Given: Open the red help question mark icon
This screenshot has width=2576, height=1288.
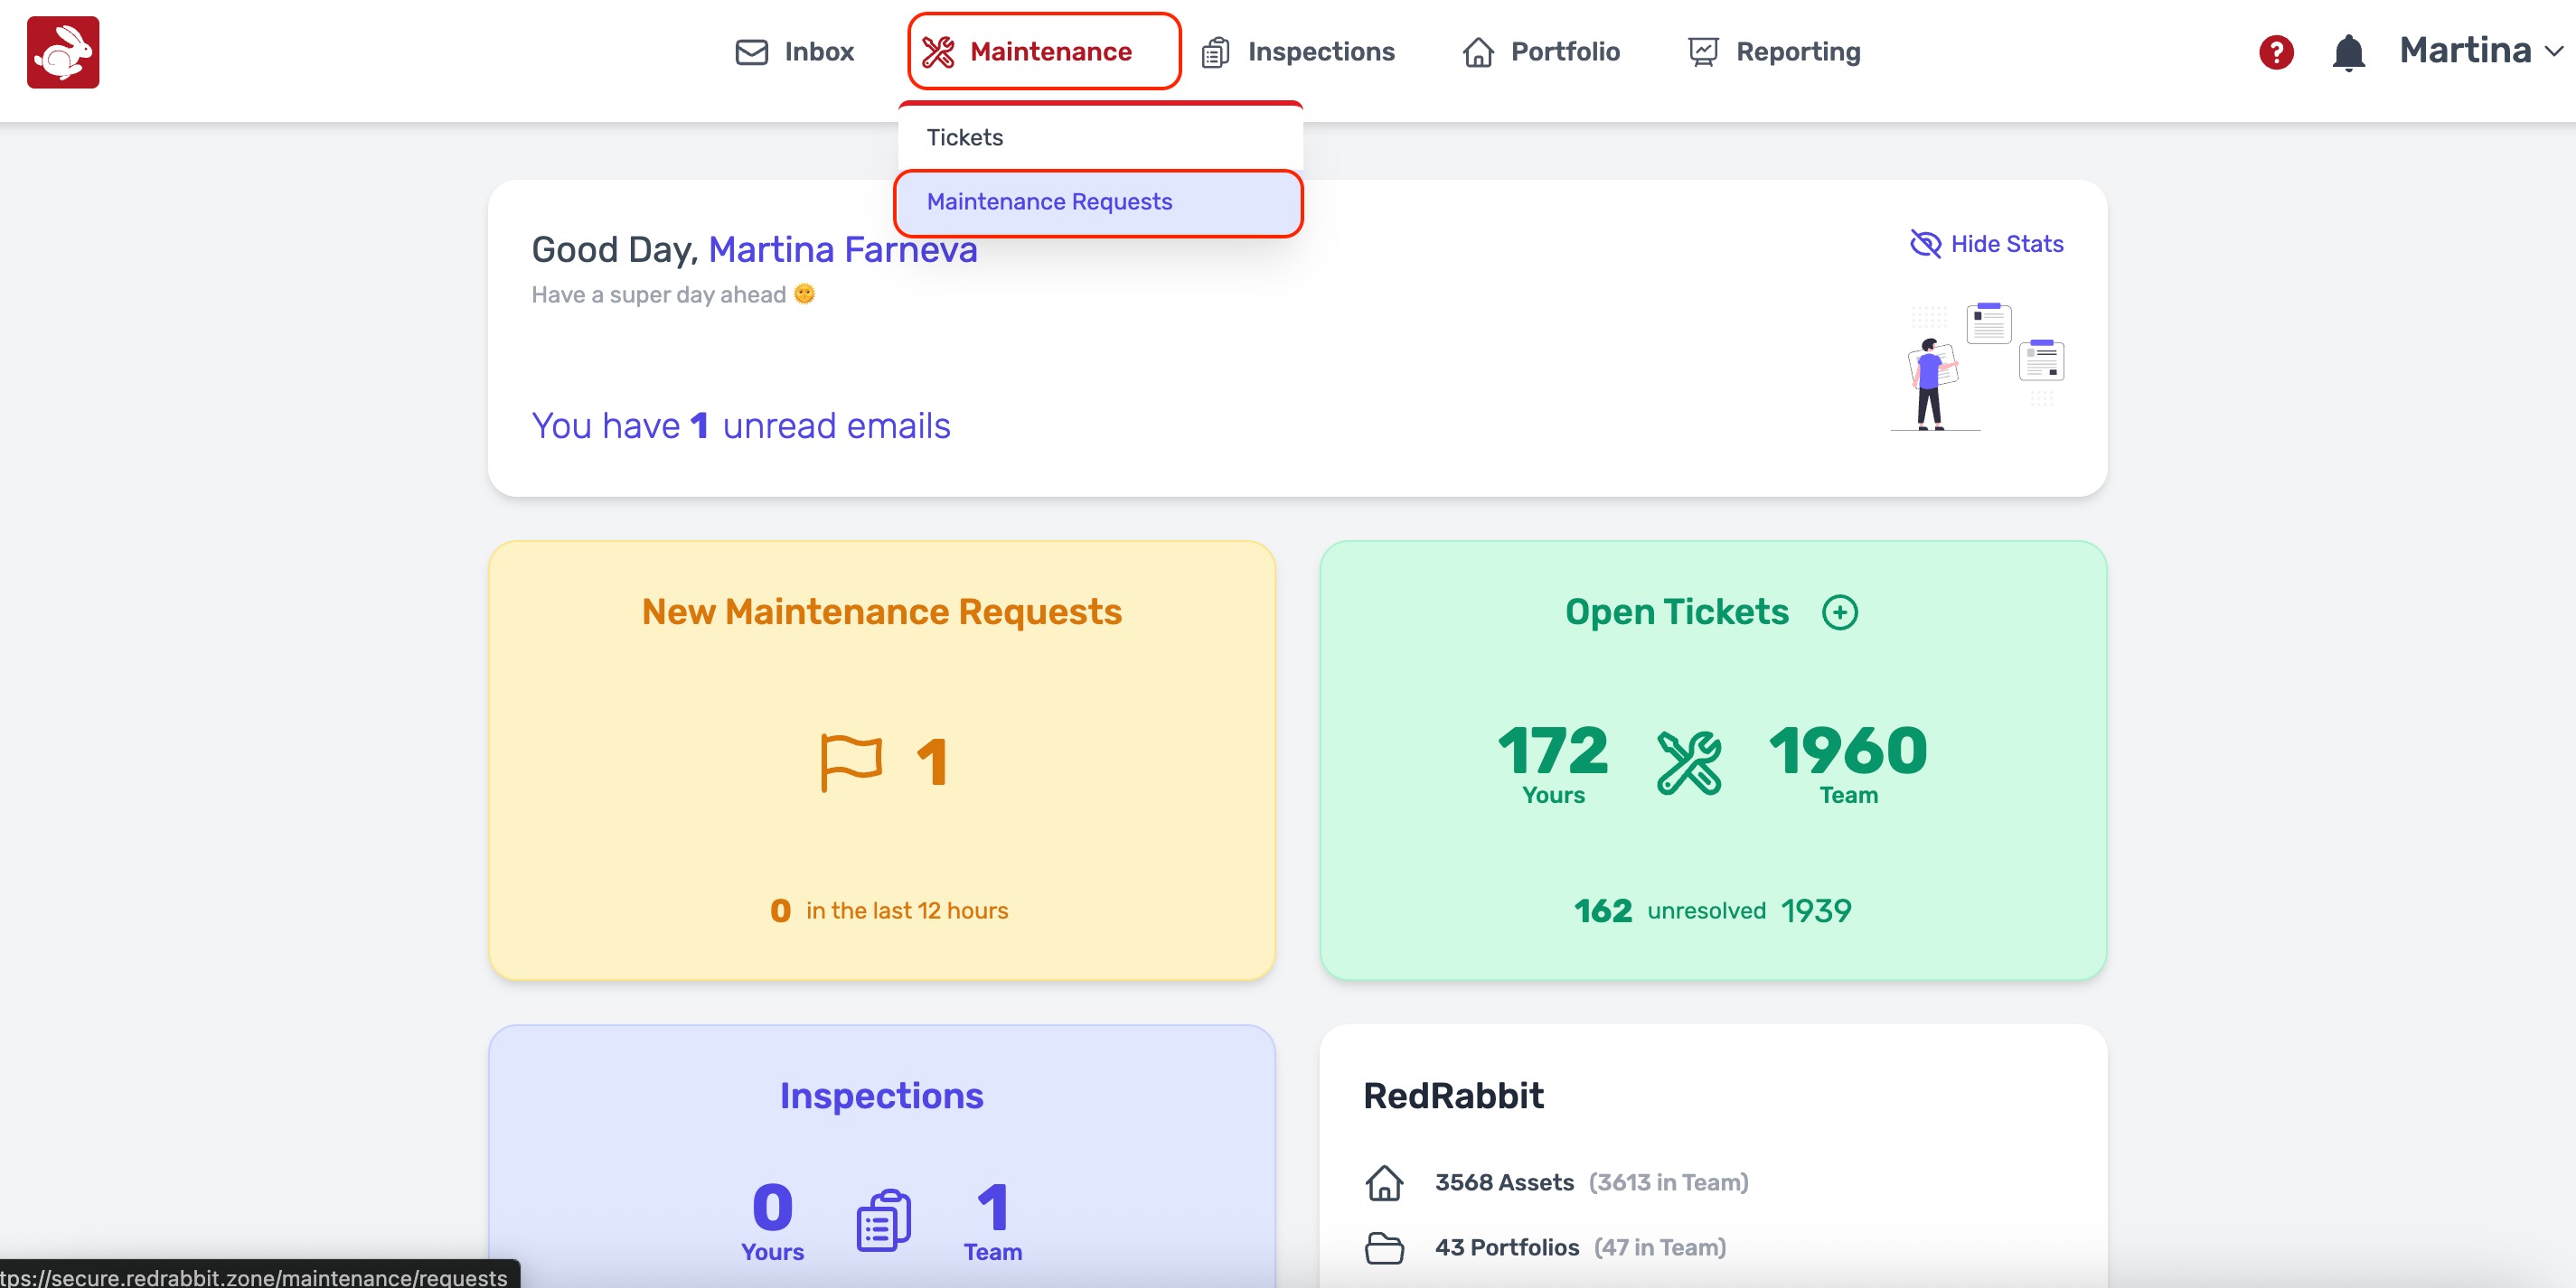Looking at the screenshot, I should pyautogui.click(x=2275, y=52).
